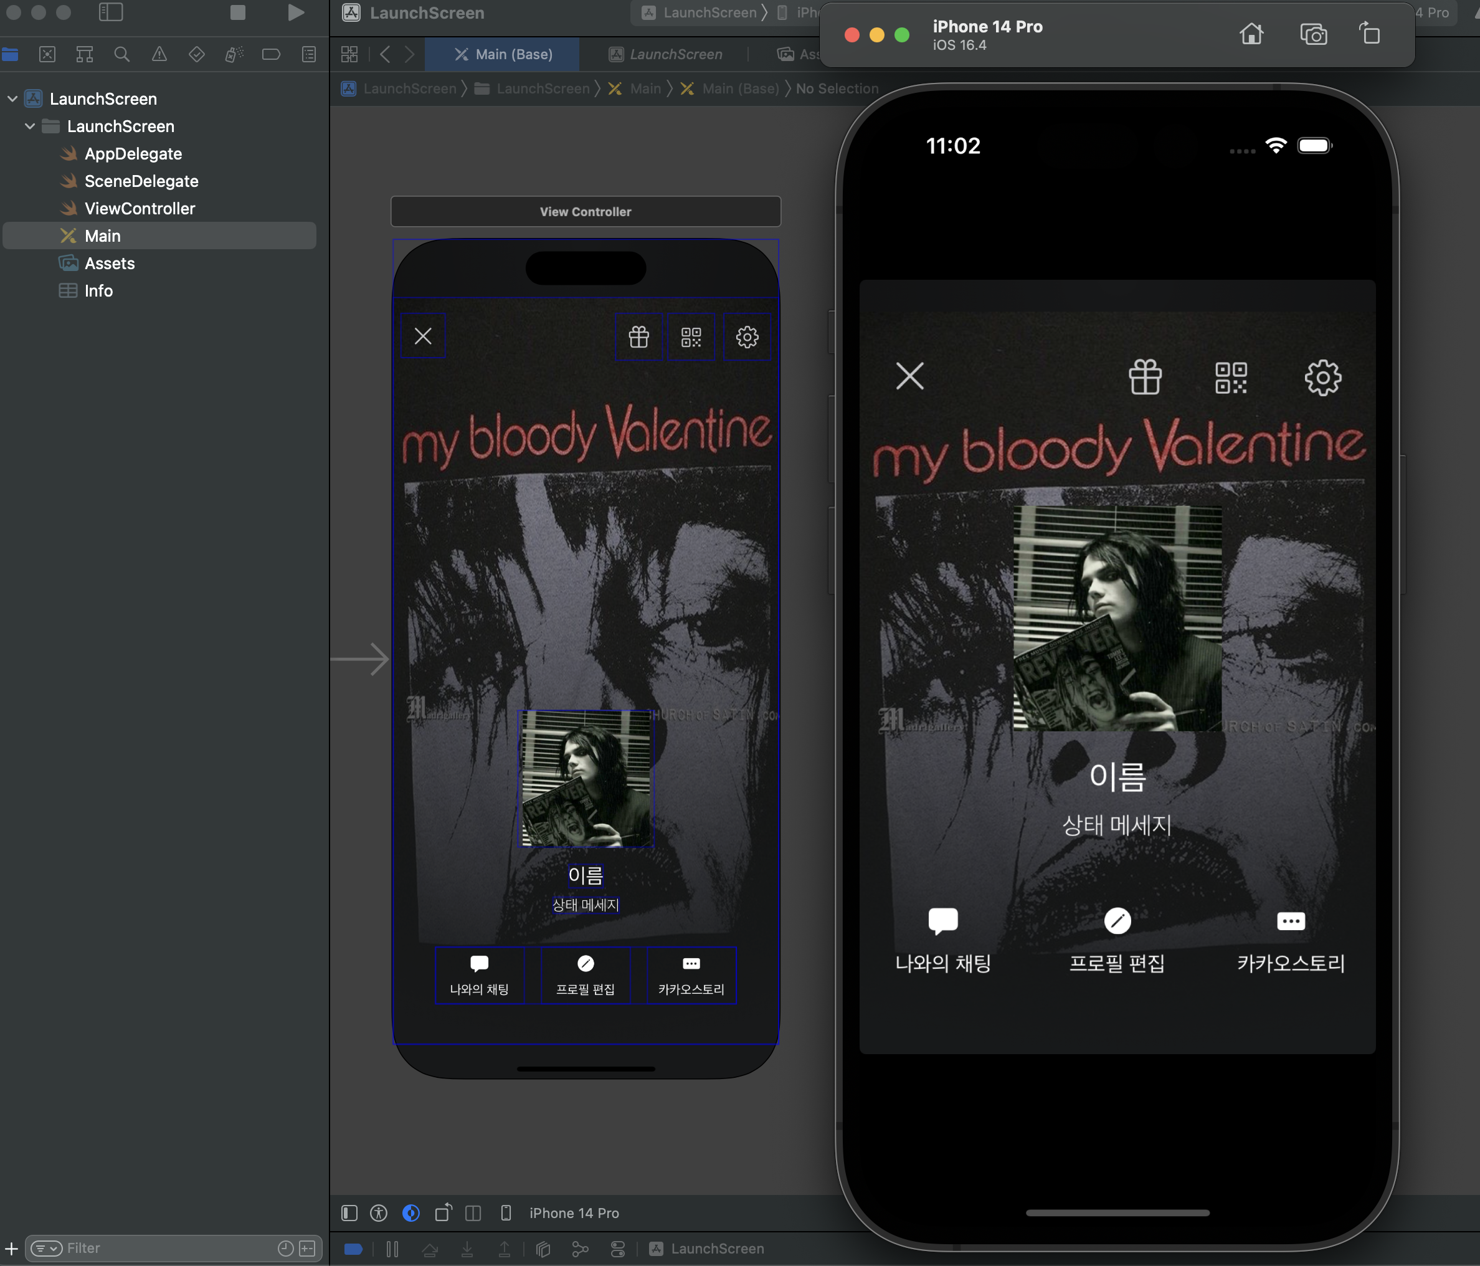Select 프로필 편집 button in storyboard canvas
Viewport: 1480px width, 1266px height.
[586, 975]
